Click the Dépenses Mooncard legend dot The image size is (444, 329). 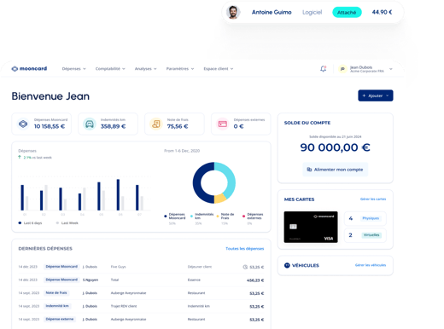pyautogui.click(x=166, y=216)
